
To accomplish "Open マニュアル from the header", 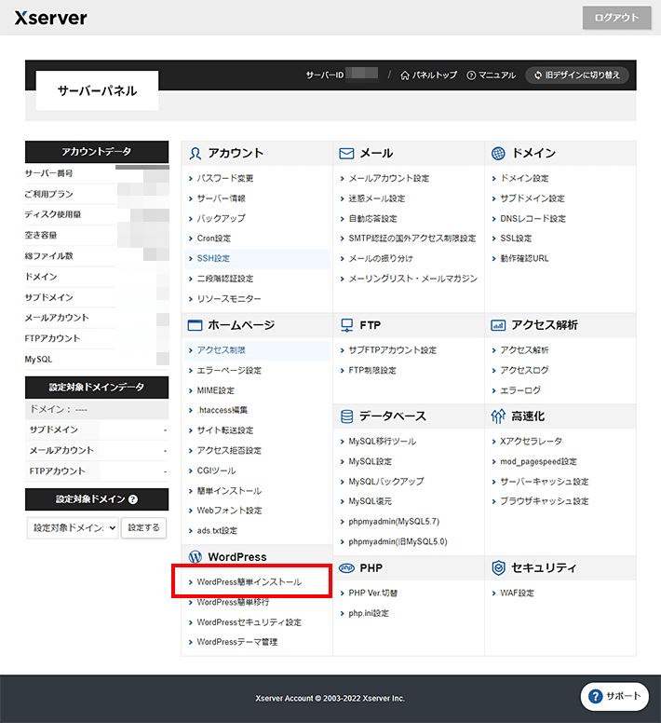I will 492,75.
